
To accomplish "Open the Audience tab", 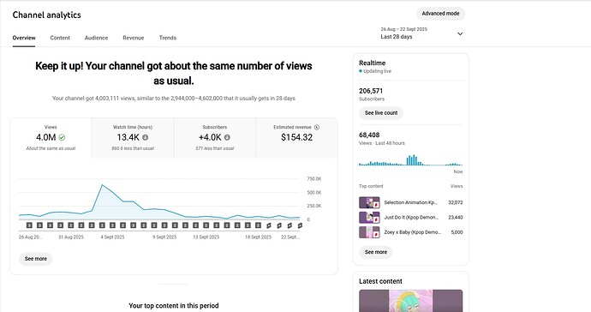I will (96, 38).
